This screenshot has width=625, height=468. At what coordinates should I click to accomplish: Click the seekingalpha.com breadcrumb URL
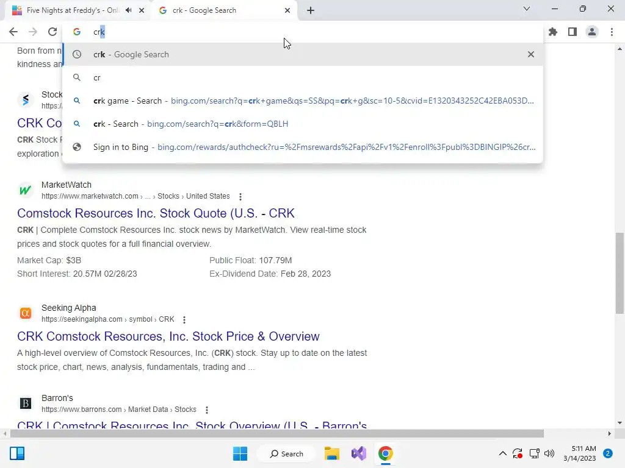pos(107,319)
